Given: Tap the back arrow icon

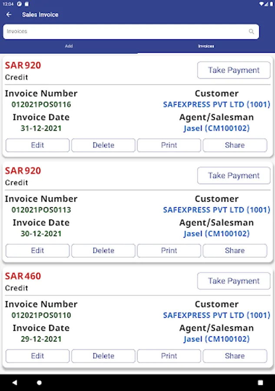Looking at the screenshot, I should pos(9,14).
